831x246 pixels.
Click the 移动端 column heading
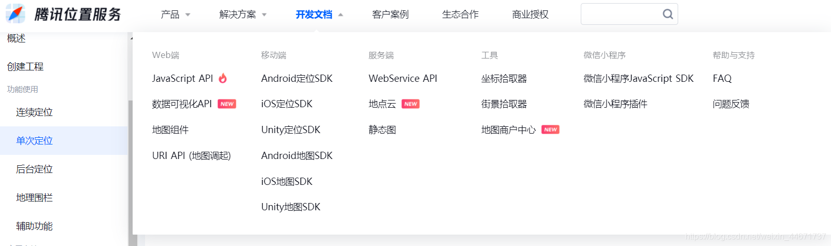(274, 55)
